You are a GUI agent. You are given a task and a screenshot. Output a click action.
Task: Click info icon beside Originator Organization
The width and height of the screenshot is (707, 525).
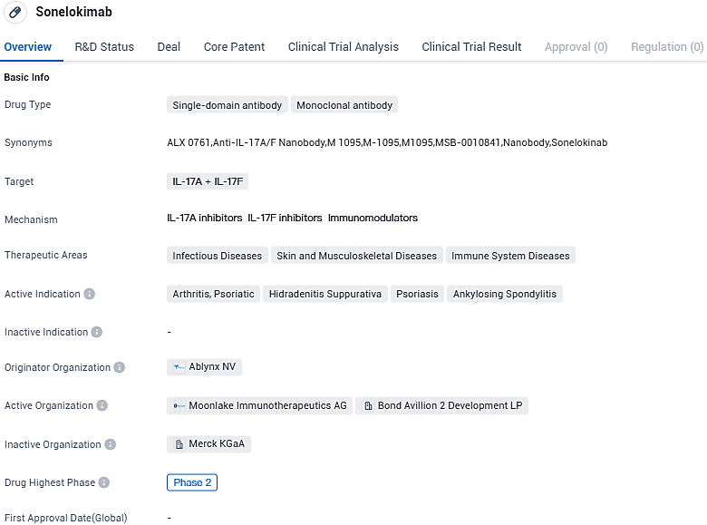point(120,367)
